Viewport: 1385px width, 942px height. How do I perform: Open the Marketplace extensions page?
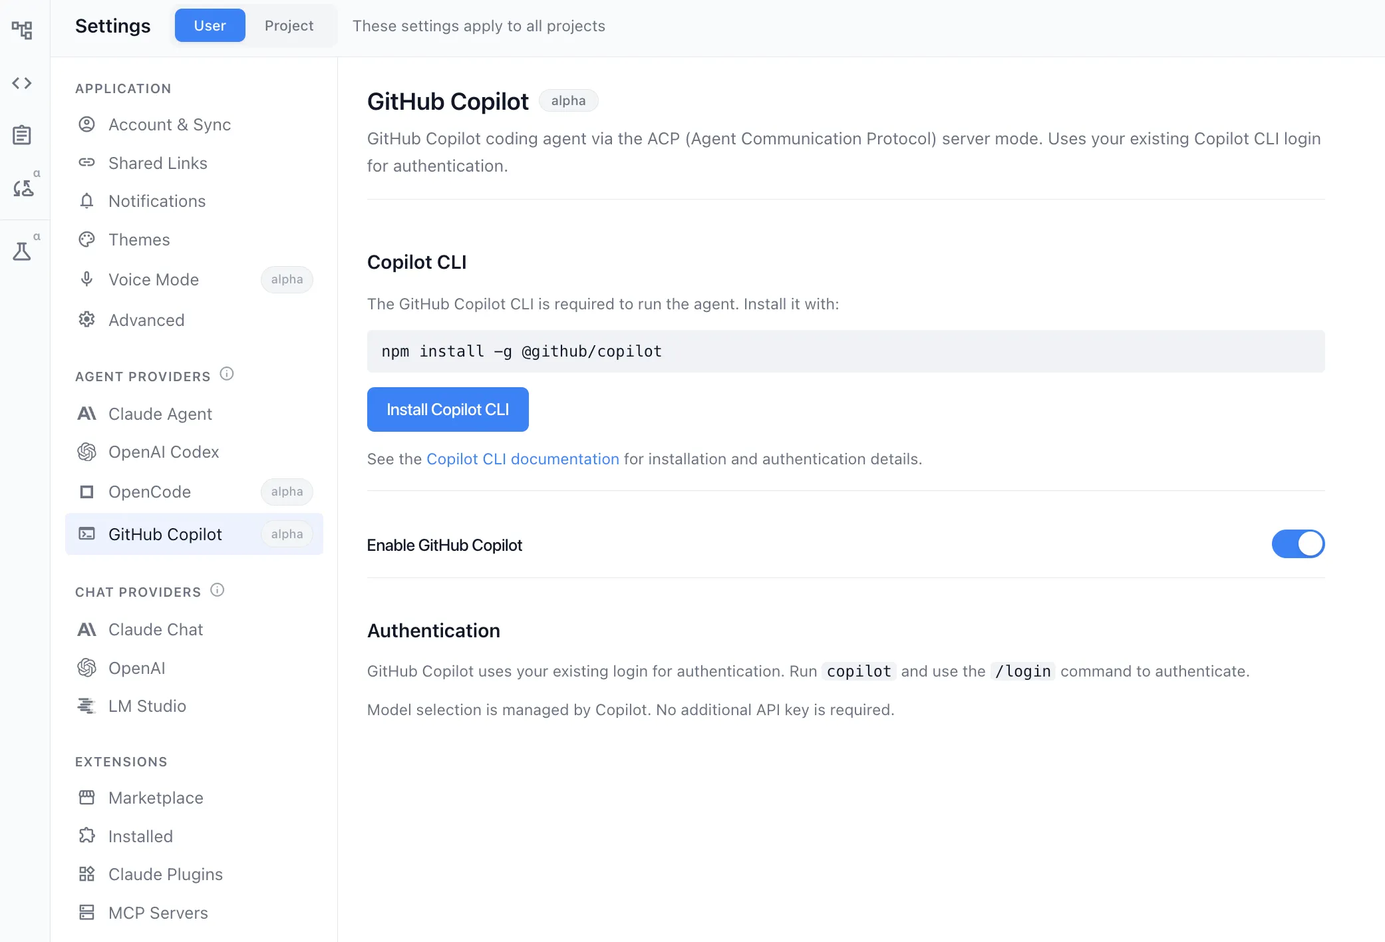(x=194, y=798)
